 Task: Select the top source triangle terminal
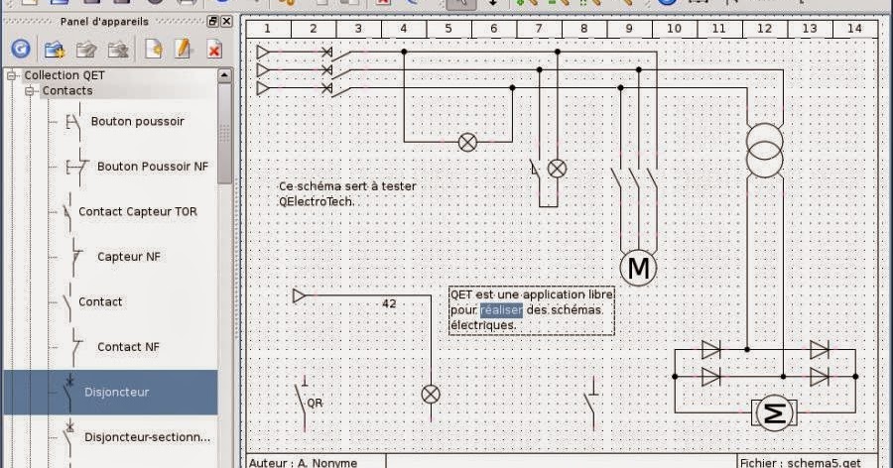[263, 53]
